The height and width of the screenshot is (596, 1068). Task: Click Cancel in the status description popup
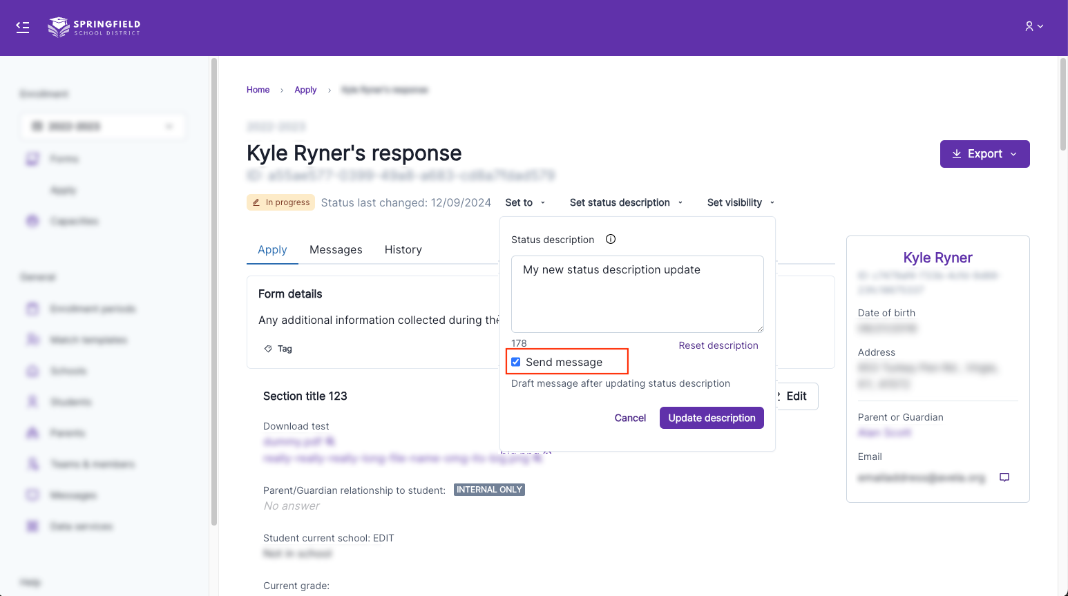[630, 418]
